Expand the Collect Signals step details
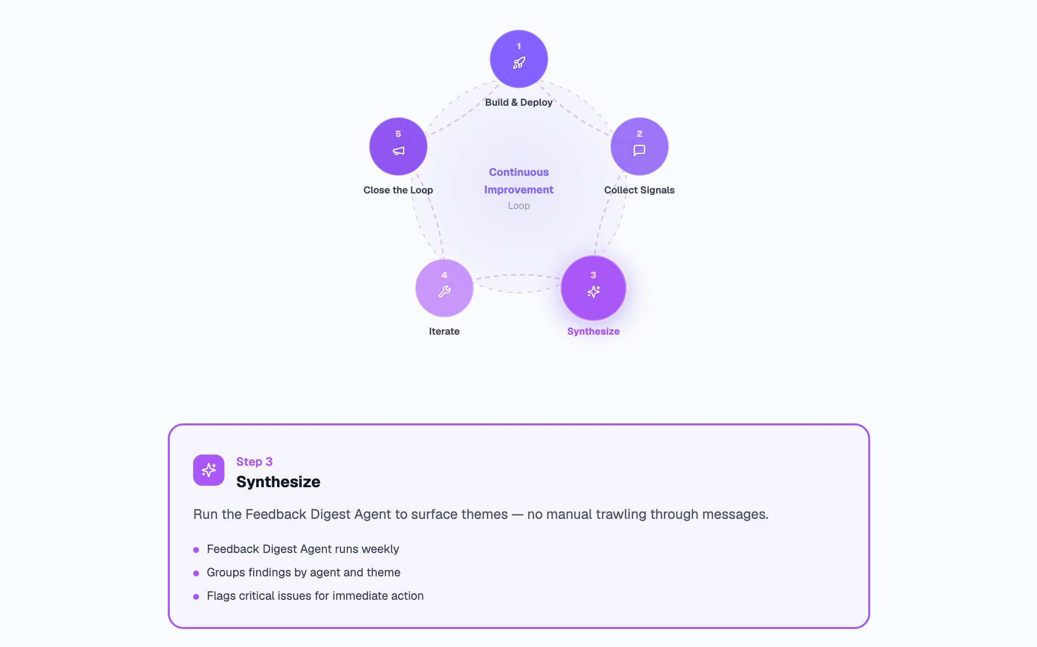Image resolution: width=1037 pixels, height=647 pixels. (x=639, y=190)
